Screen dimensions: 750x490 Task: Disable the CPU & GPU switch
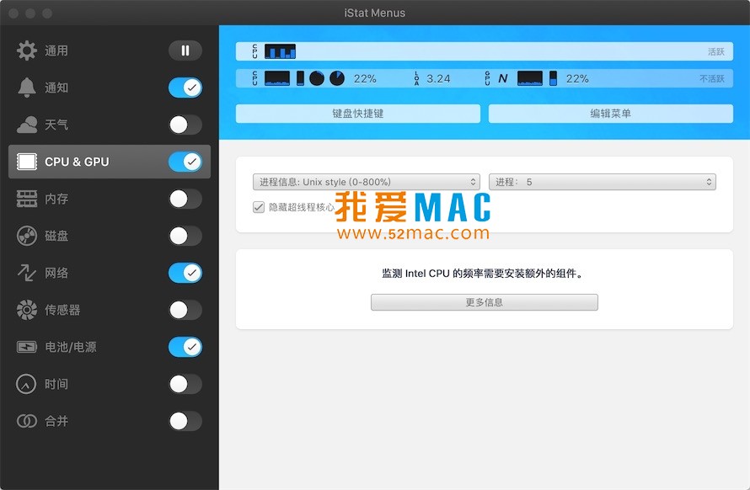pyautogui.click(x=185, y=162)
